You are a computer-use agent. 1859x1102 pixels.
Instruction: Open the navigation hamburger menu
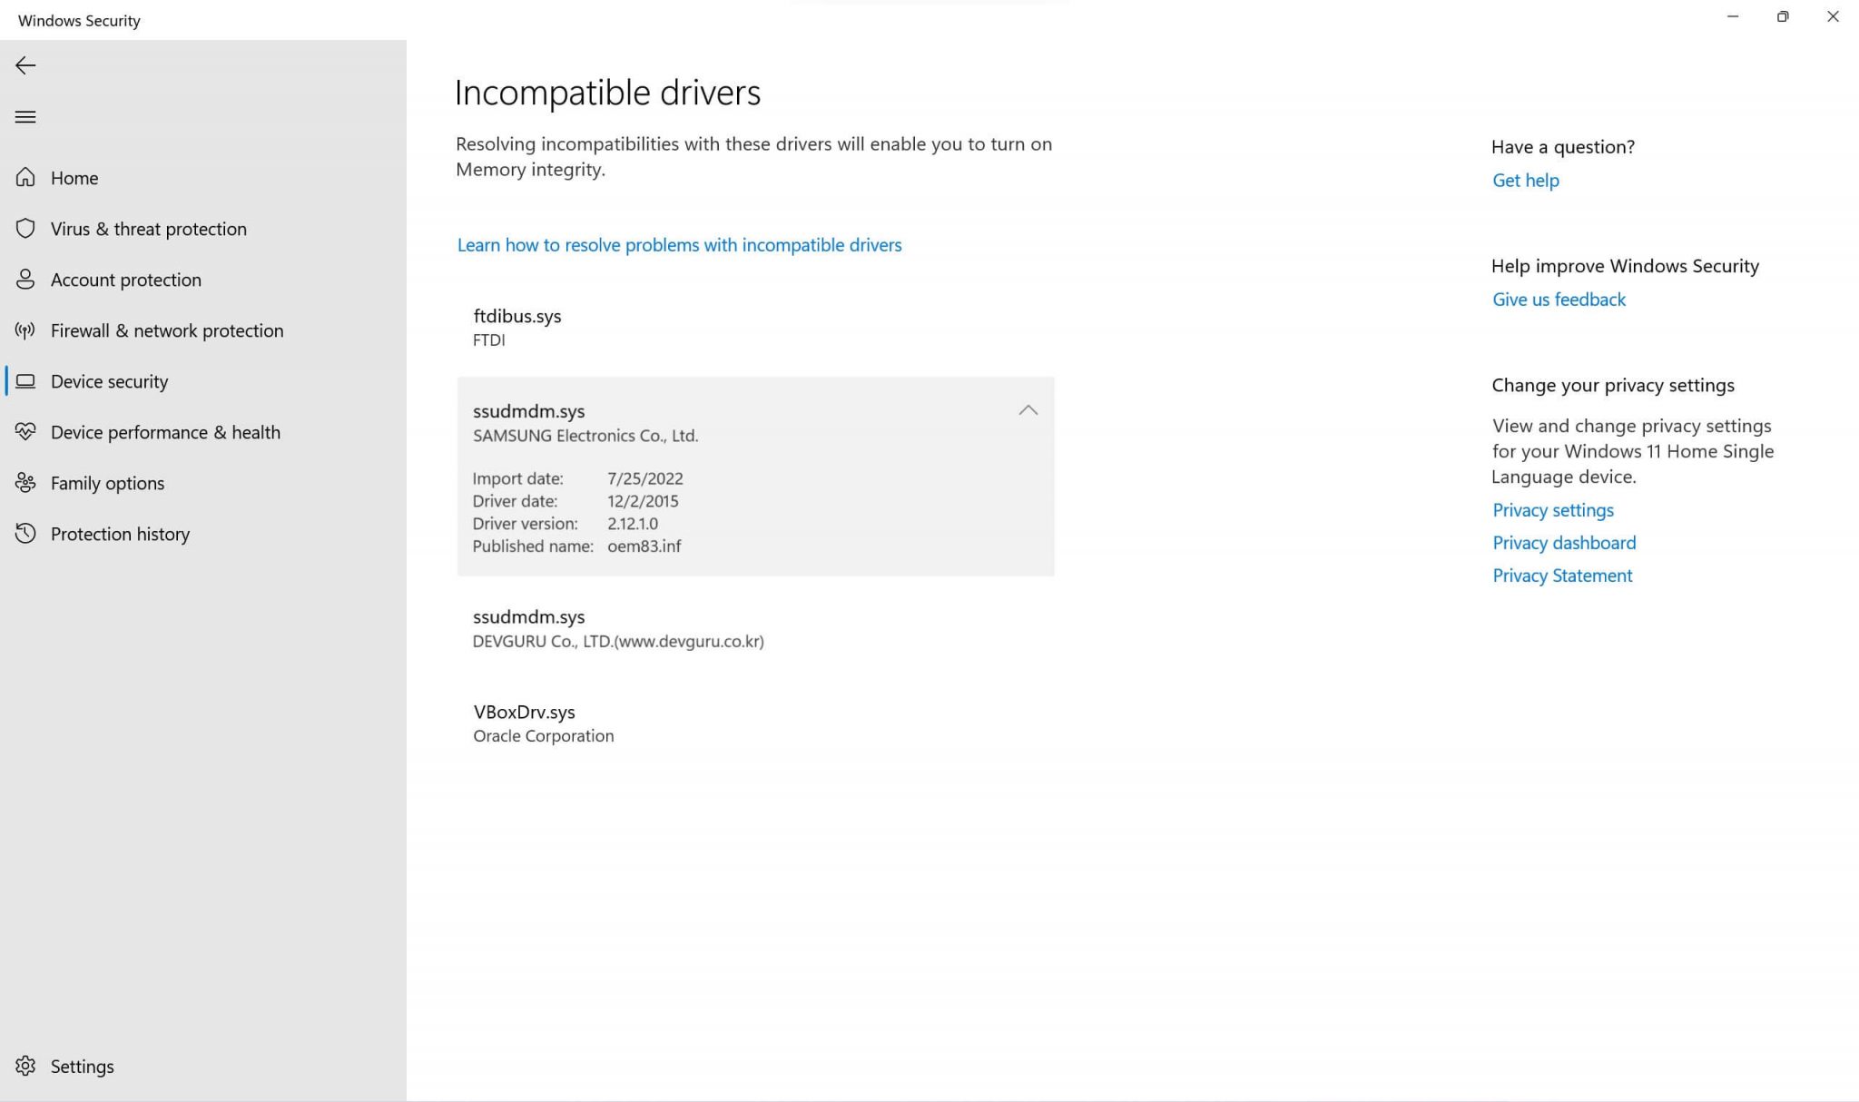click(x=25, y=116)
